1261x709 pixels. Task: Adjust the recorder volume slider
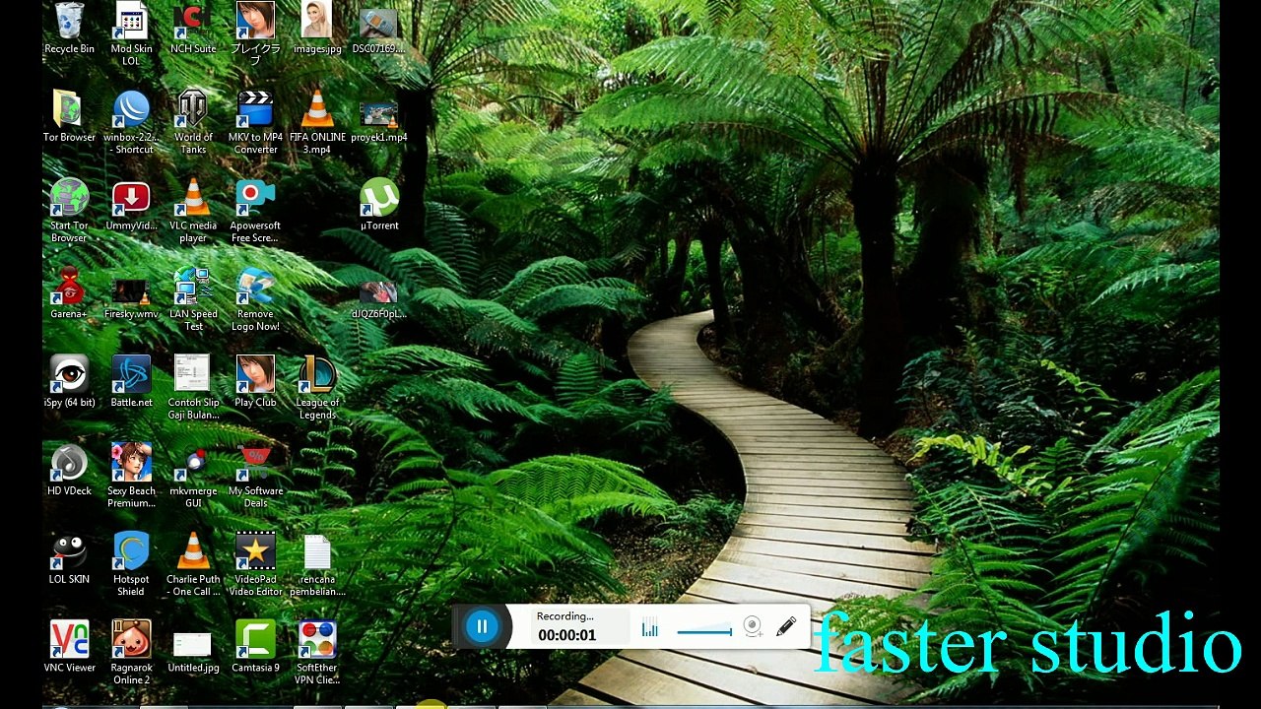click(704, 631)
